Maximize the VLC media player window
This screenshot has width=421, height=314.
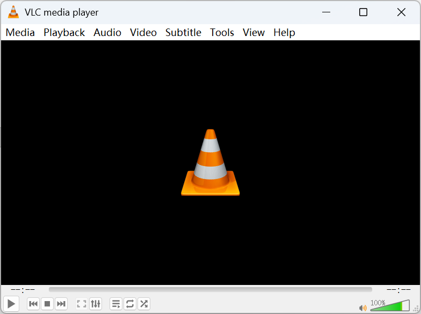[x=363, y=12]
